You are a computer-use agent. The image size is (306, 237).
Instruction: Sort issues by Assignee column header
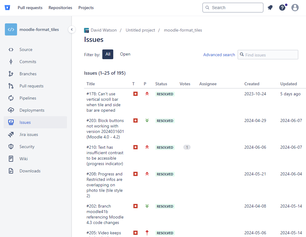(208, 84)
